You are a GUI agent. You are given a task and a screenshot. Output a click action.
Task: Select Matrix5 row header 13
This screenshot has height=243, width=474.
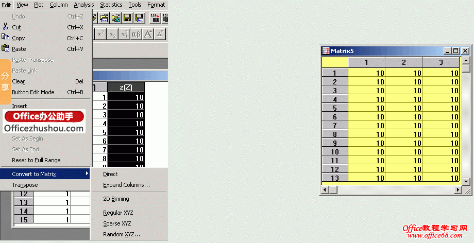click(x=335, y=178)
